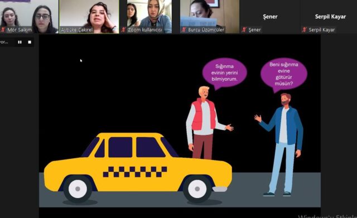Click muted mic icon beside Zoom kullanıcısı
Image resolution: width=357 pixels, height=218 pixels.
click(x=124, y=30)
